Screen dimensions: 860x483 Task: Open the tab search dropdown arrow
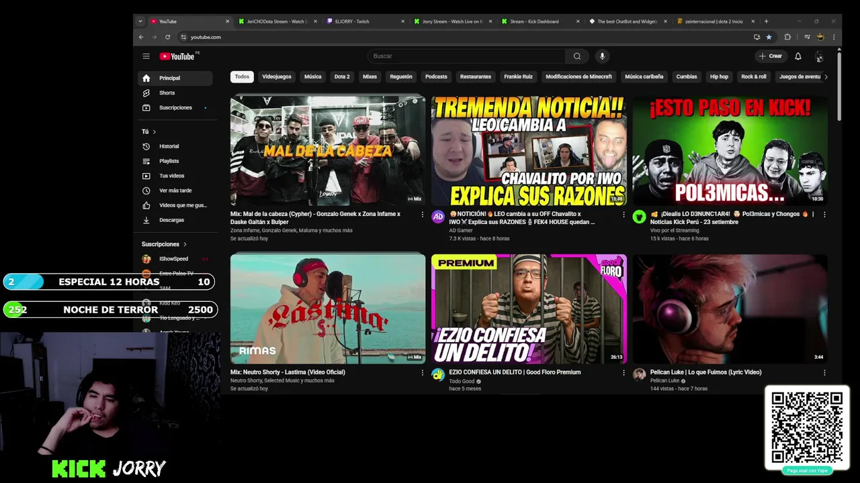click(140, 21)
